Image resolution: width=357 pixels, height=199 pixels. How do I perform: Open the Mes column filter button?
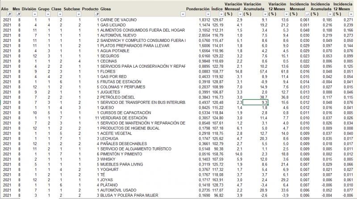coord(18,14)
